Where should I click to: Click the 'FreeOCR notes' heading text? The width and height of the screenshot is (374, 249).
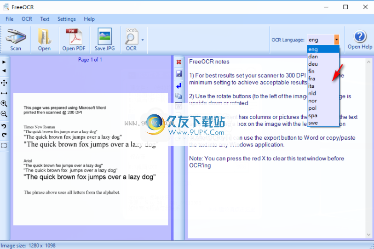[209, 62]
